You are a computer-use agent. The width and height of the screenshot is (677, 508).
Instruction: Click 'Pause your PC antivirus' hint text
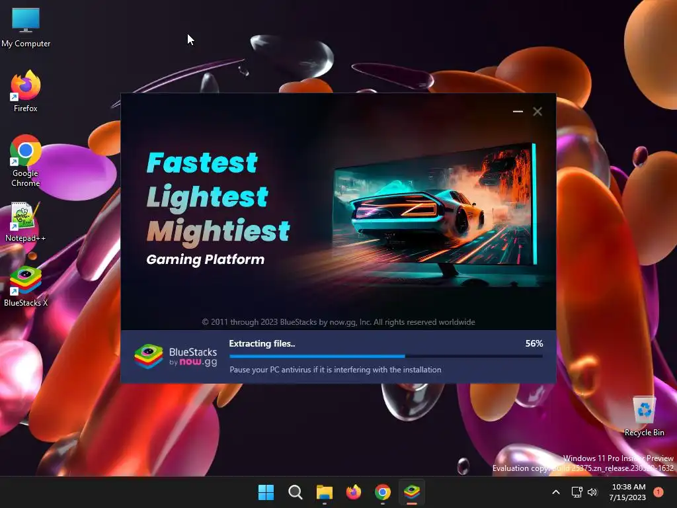[x=335, y=370]
